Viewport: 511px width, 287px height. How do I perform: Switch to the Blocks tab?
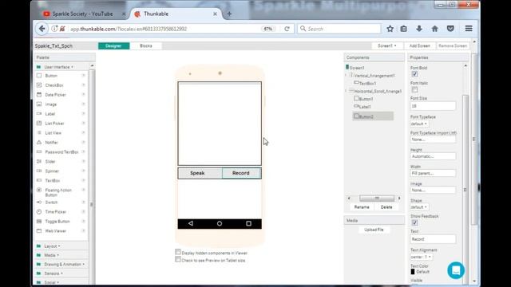pyautogui.click(x=146, y=46)
